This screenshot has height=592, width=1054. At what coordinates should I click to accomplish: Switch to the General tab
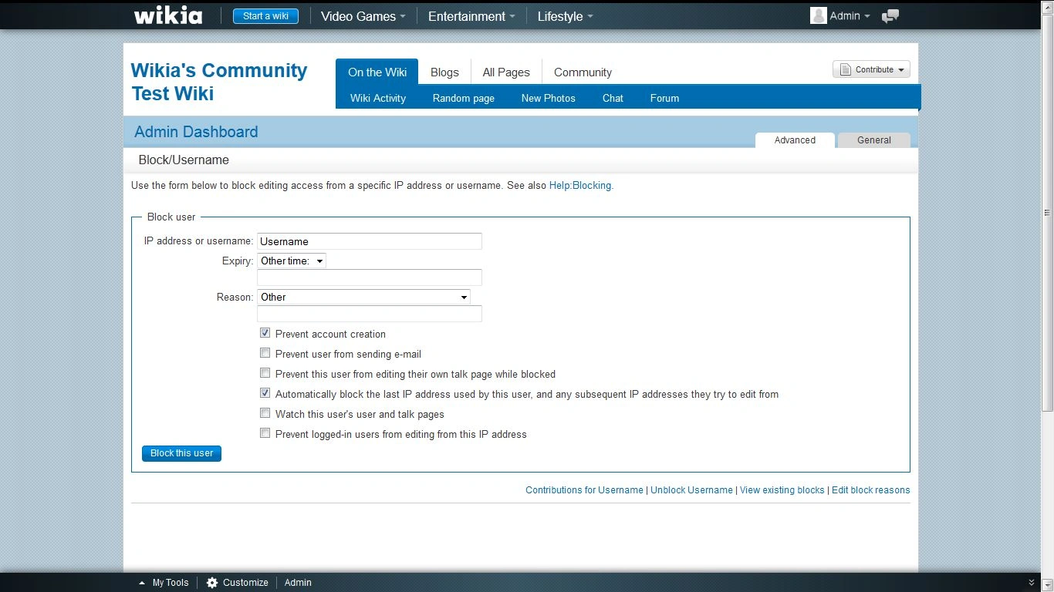(x=873, y=140)
